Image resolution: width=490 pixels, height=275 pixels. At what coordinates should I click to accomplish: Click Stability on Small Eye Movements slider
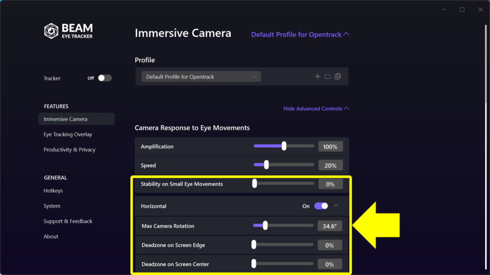[284, 183]
